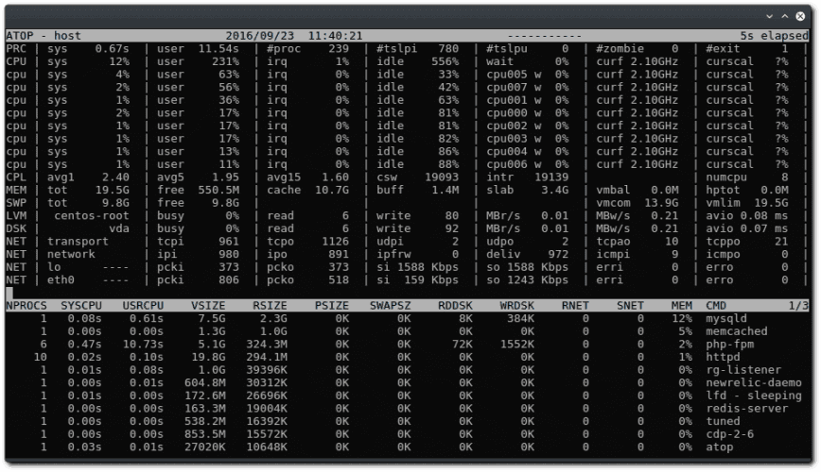Select the tuned process entry
Viewport: 821px width, 472px height.
[x=723, y=421]
